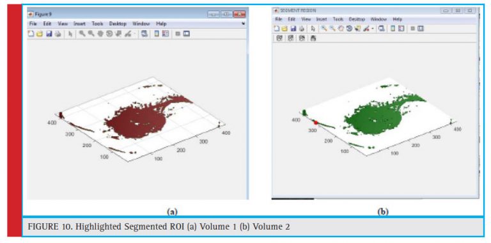
Task: Click dock arrow at Figure 9 menu bar end
Action: coord(244,24)
